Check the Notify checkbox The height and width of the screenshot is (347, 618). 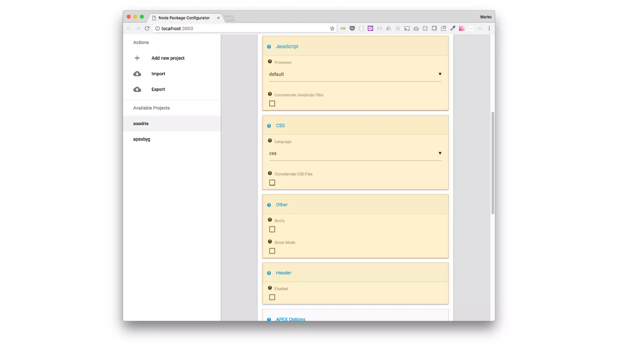tap(272, 230)
